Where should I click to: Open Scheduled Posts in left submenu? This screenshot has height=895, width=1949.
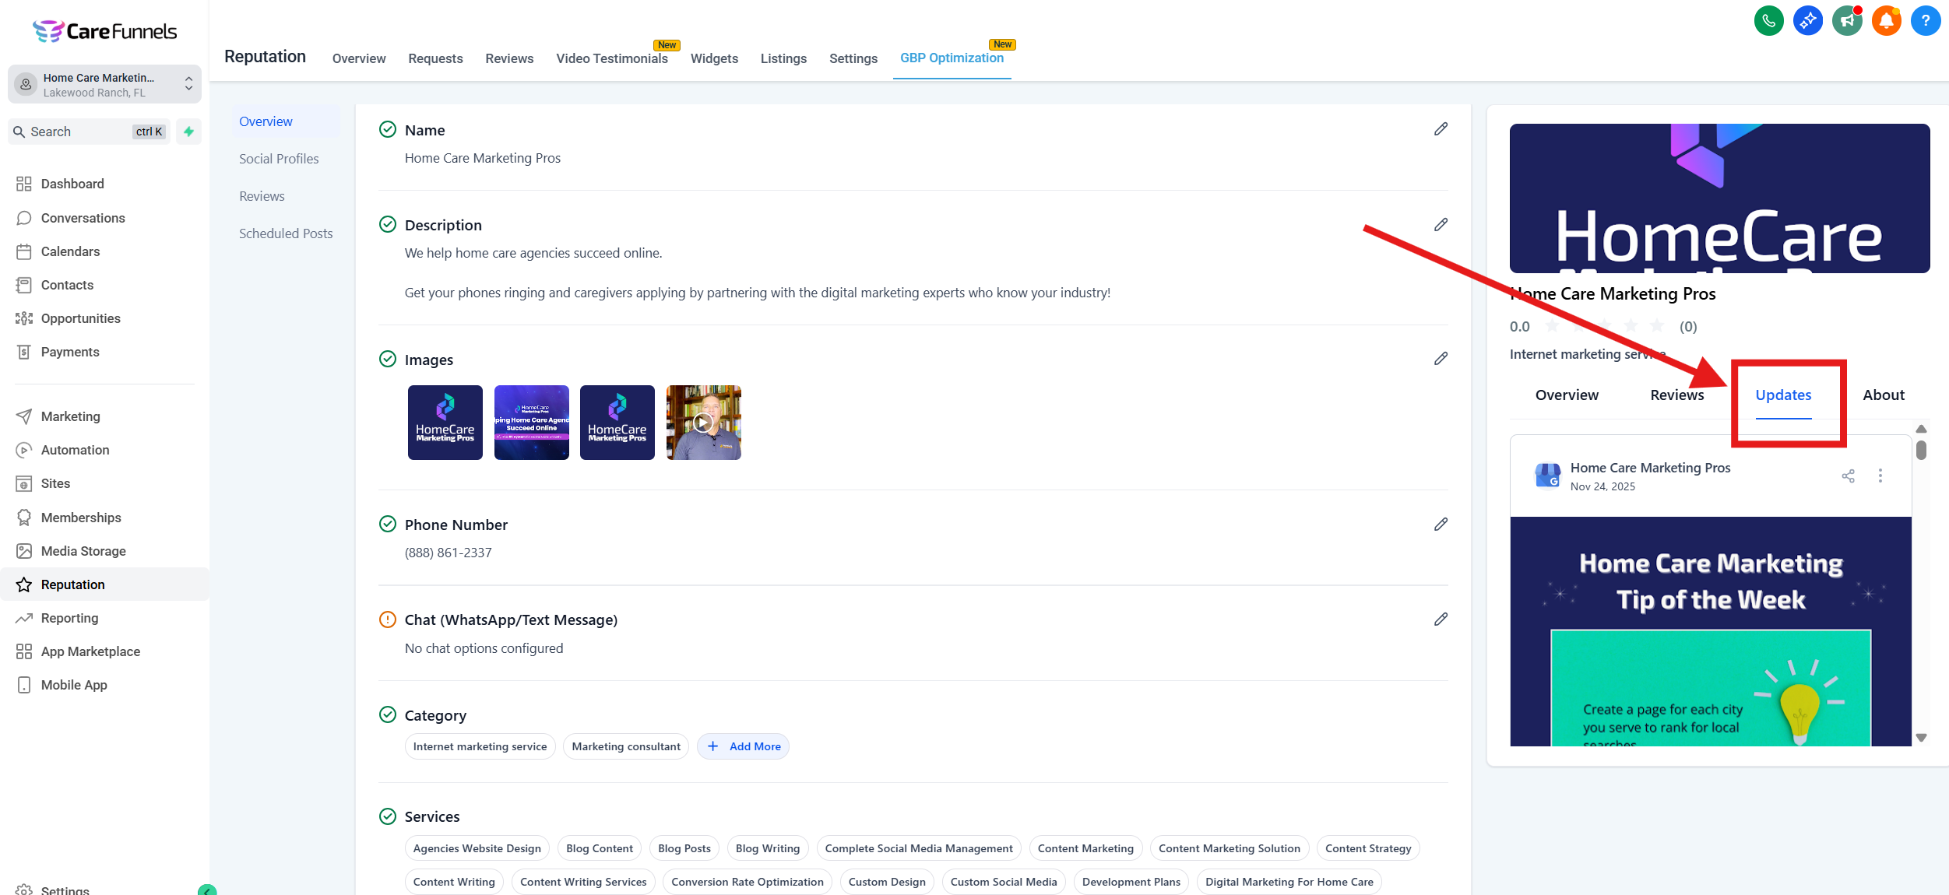point(285,233)
